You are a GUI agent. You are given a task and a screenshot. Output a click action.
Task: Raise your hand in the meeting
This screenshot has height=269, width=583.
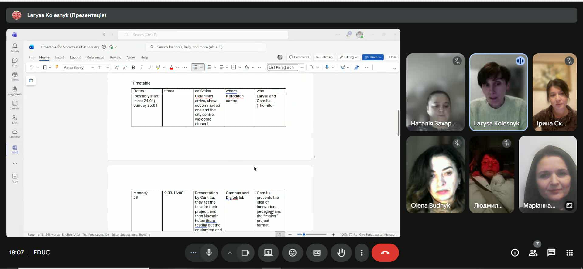(341, 253)
